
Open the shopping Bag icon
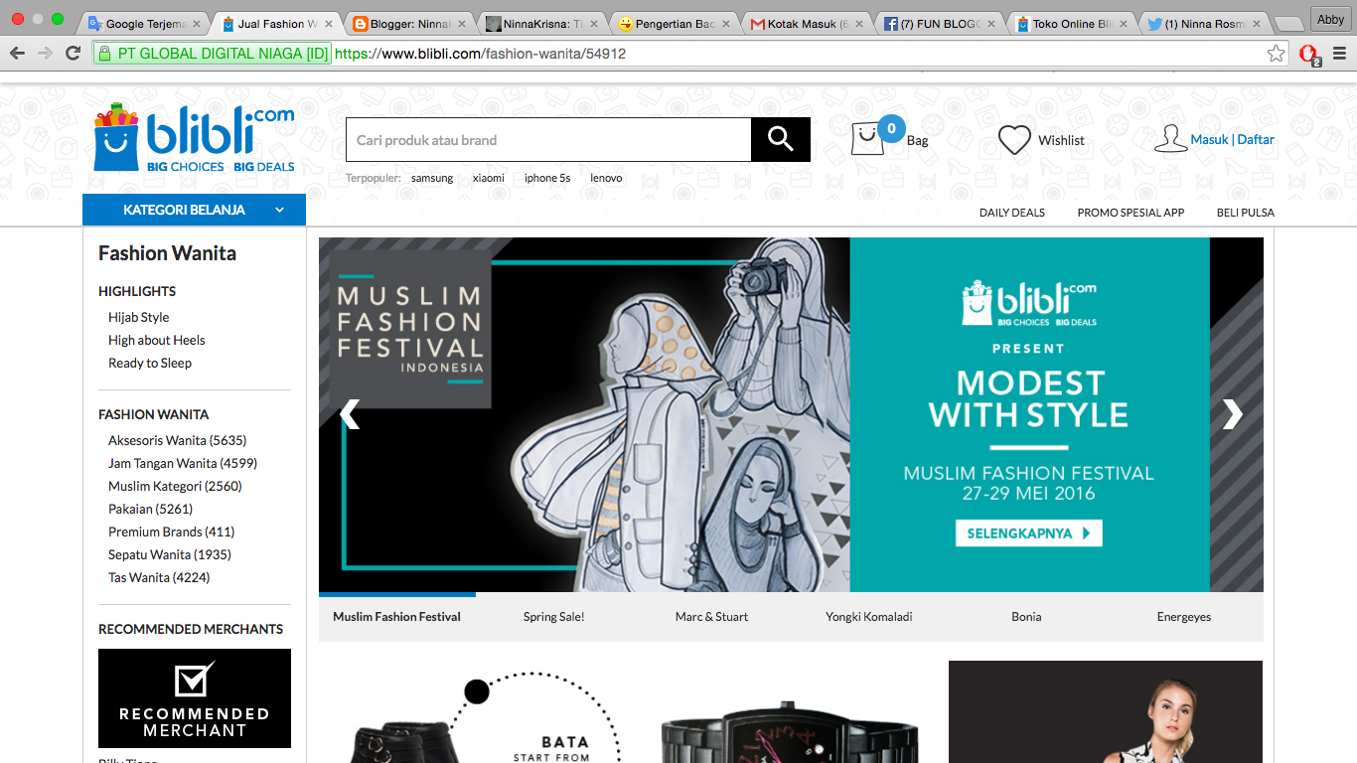(866, 139)
